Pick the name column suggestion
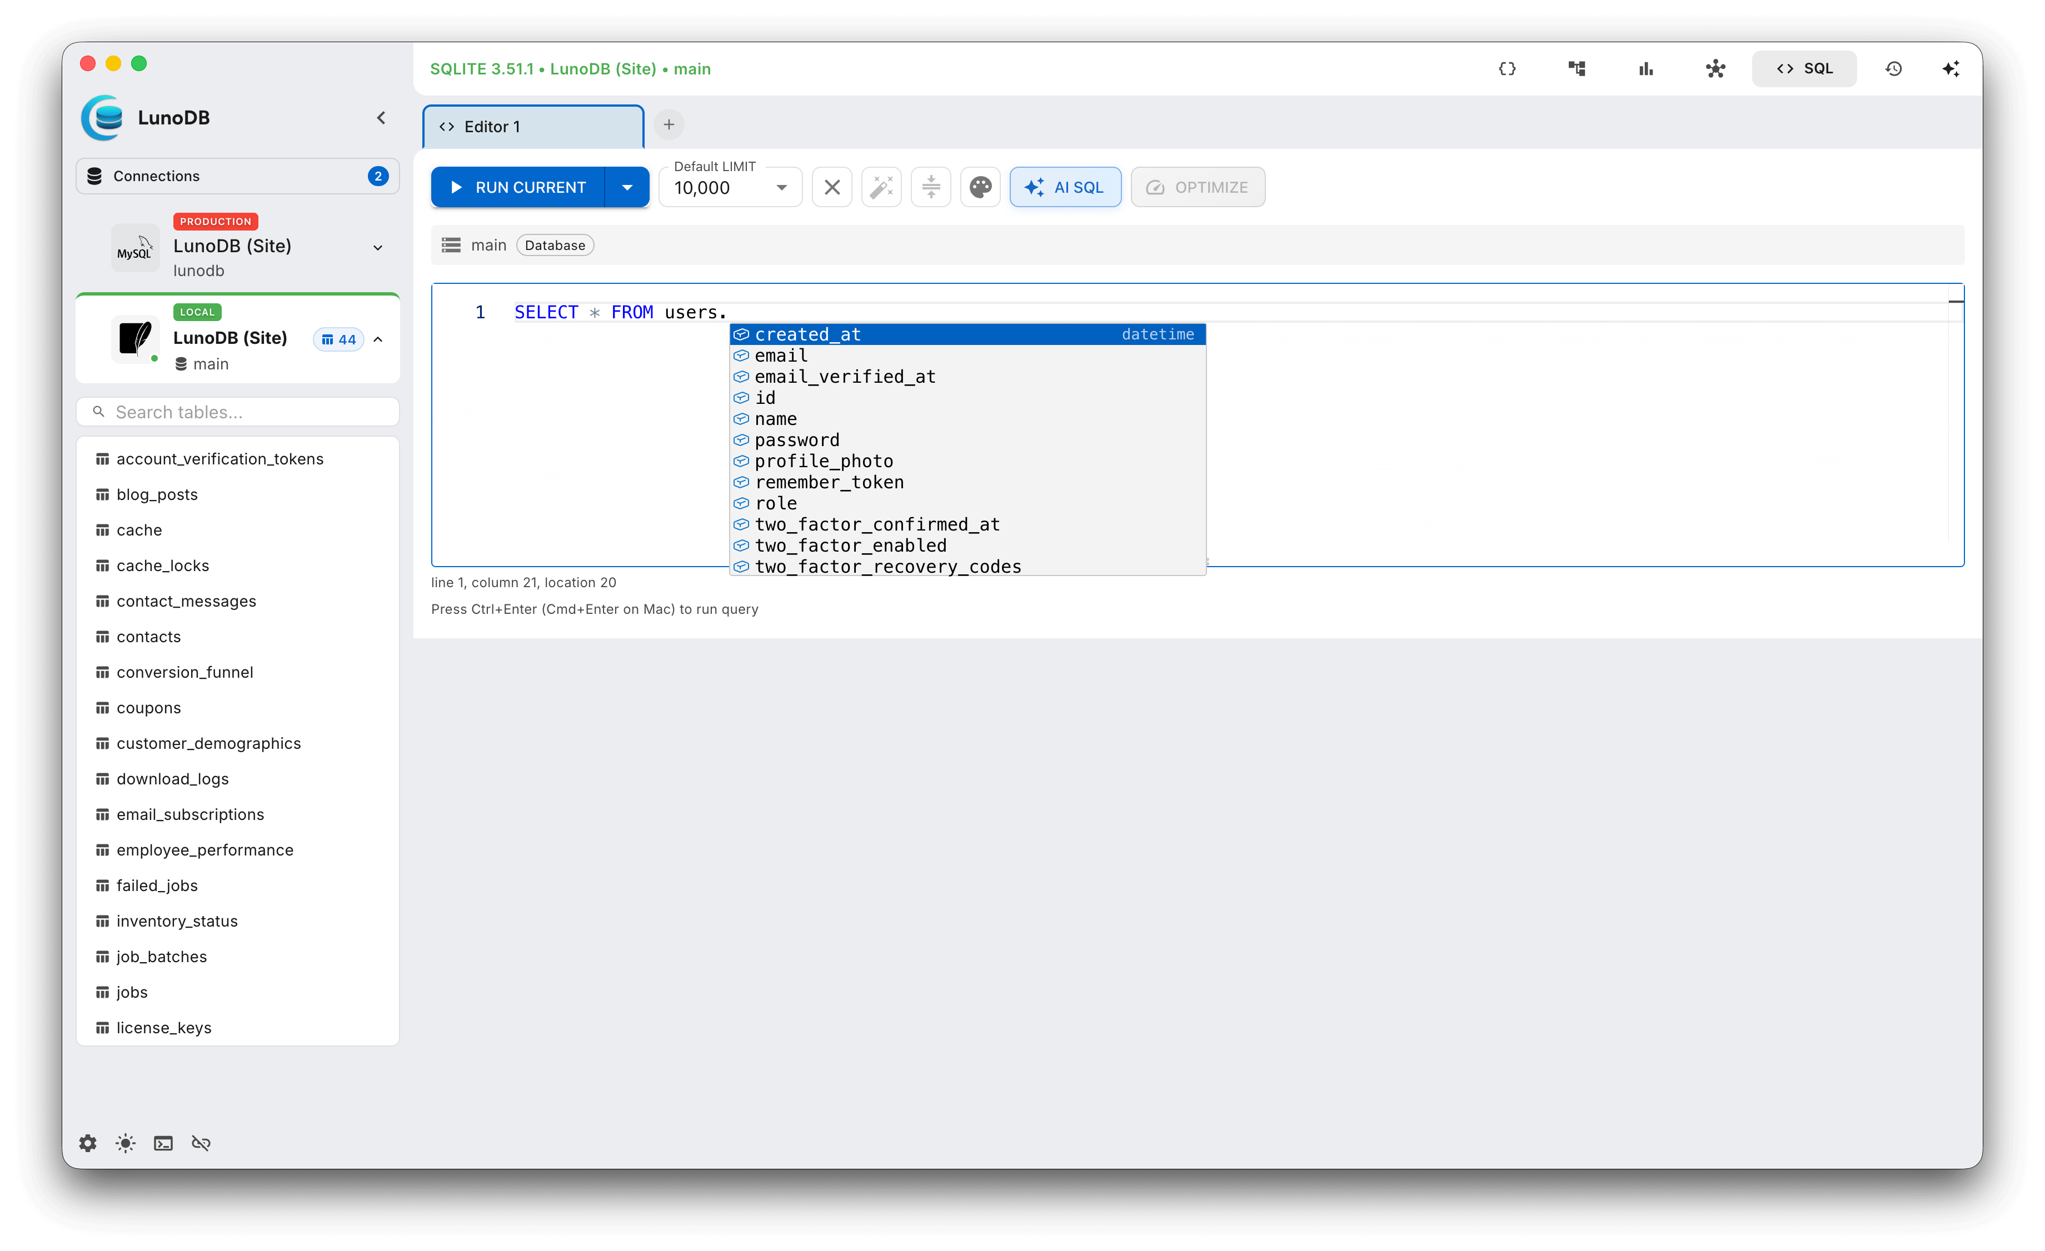Image resolution: width=2045 pixels, height=1251 pixels. [x=967, y=419]
